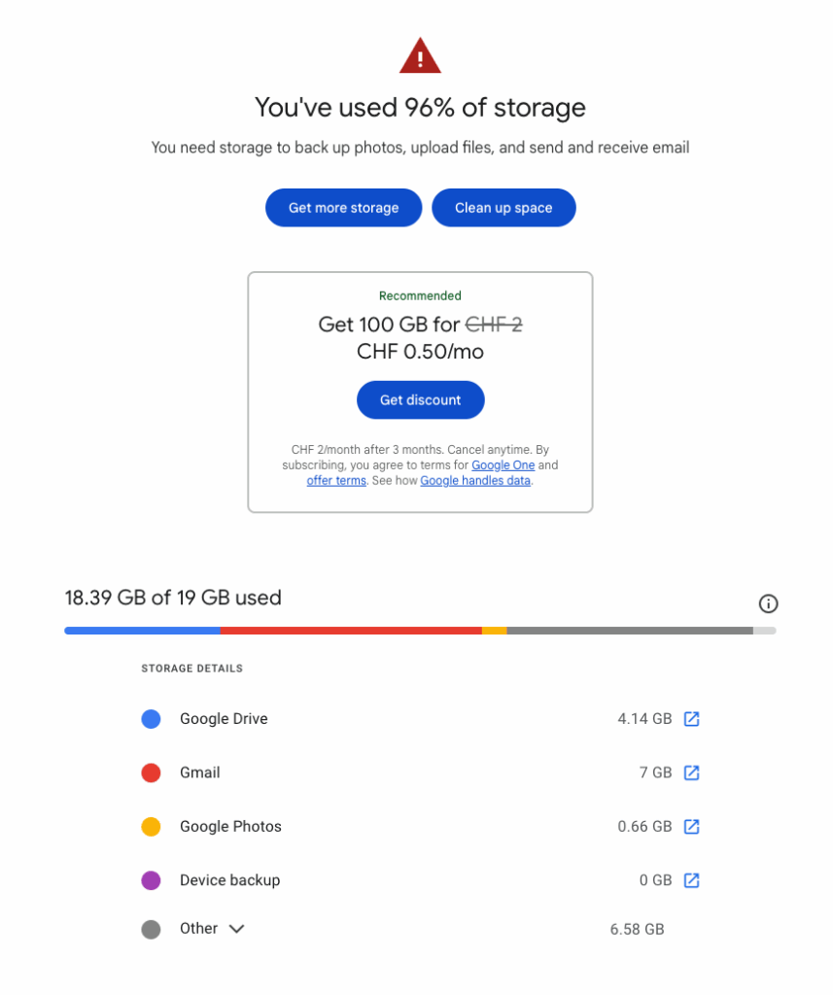Image resolution: width=833 pixels, height=995 pixels.
Task: Click the red warning triangle icon
Action: (420, 55)
